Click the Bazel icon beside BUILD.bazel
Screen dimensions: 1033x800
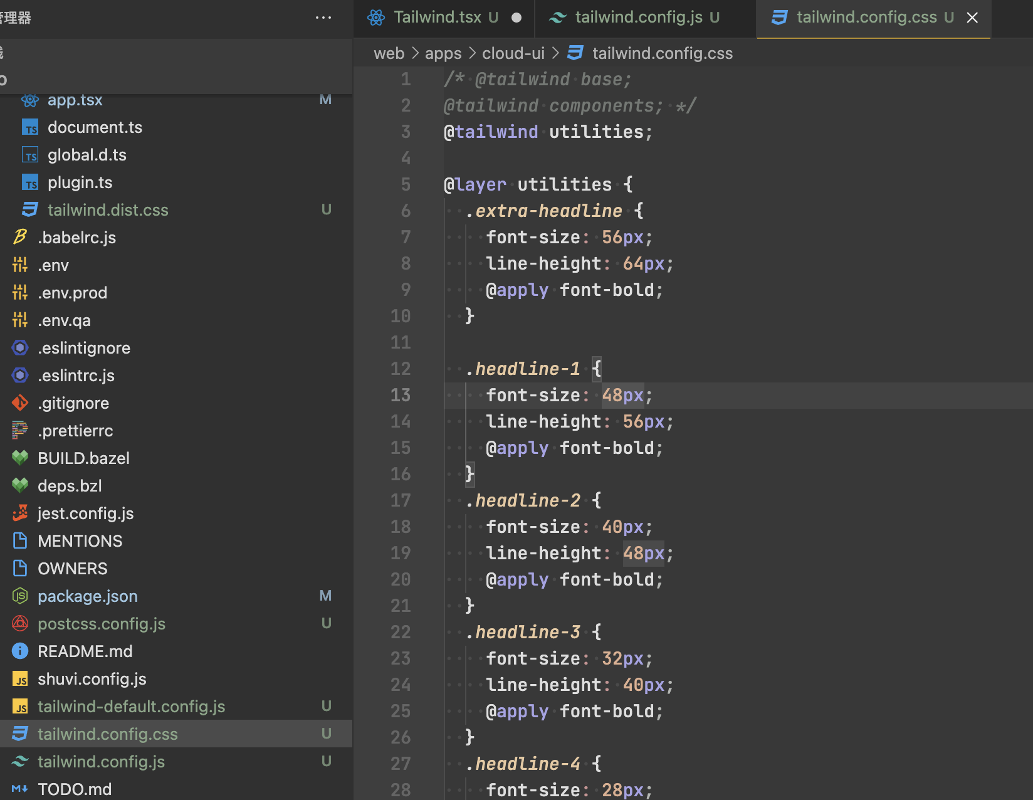19,458
